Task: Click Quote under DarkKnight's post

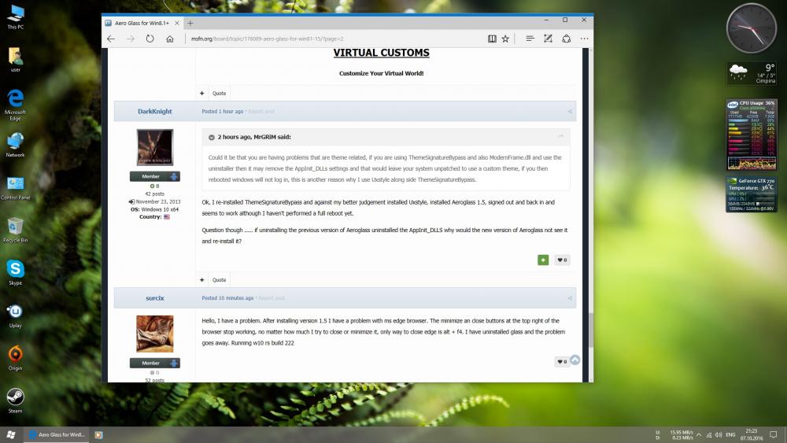Action: (x=219, y=279)
